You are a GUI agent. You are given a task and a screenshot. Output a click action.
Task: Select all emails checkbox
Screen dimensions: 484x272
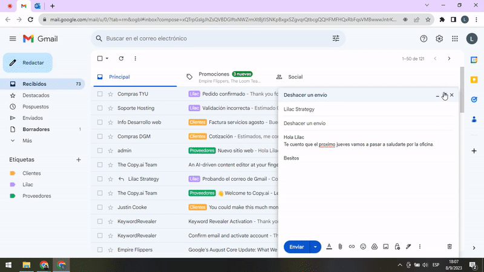[x=100, y=58]
